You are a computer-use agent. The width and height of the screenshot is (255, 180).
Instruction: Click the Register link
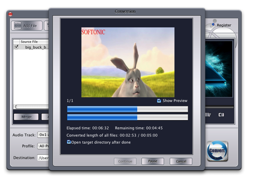224,25
